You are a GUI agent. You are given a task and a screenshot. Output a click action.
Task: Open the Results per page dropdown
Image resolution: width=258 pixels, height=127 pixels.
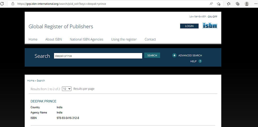click(x=67, y=89)
